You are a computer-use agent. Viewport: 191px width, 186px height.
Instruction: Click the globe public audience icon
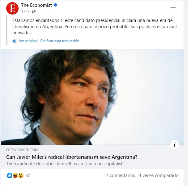point(34,11)
